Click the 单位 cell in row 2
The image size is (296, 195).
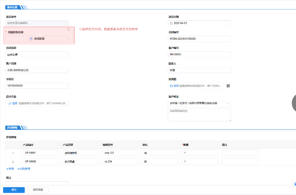pos(160,161)
